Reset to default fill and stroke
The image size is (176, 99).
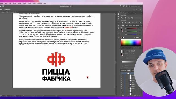(121, 28)
